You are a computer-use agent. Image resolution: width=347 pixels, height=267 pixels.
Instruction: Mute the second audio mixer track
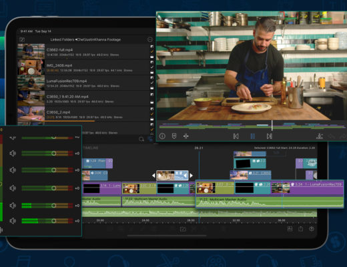coord(13,154)
